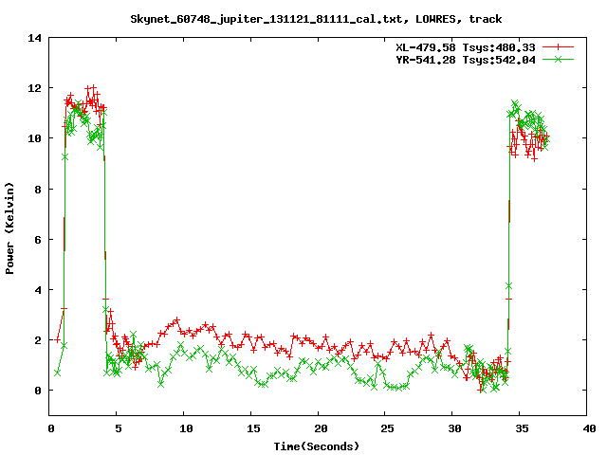
Task: Click the red legend line sample
Action: pos(558,47)
